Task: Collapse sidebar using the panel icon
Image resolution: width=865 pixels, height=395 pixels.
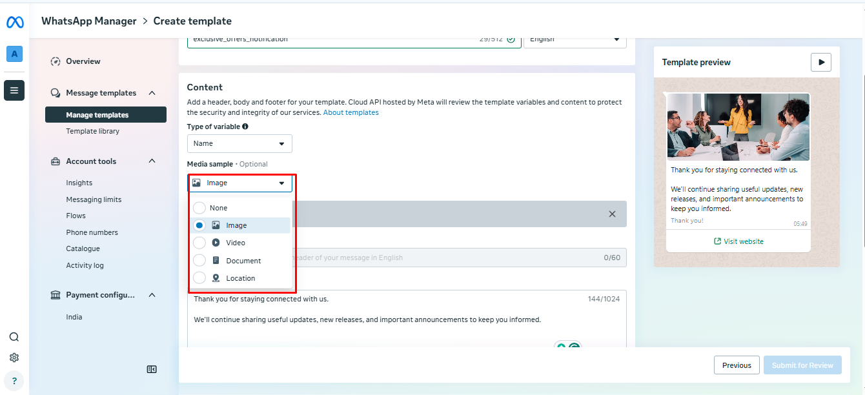Action: pyautogui.click(x=152, y=369)
